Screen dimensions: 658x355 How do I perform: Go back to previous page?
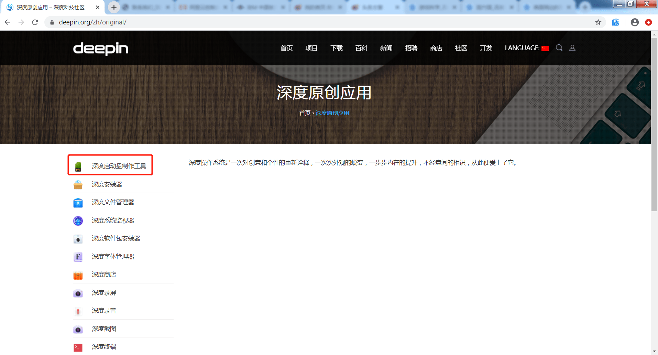click(8, 22)
